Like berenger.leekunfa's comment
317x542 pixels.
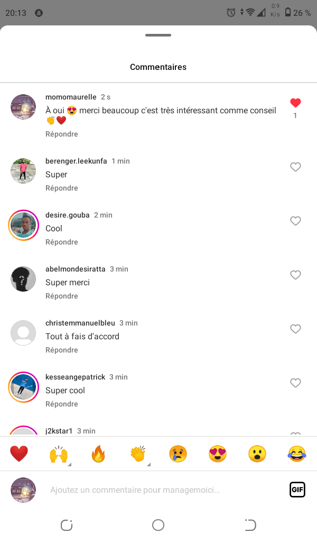click(x=295, y=167)
